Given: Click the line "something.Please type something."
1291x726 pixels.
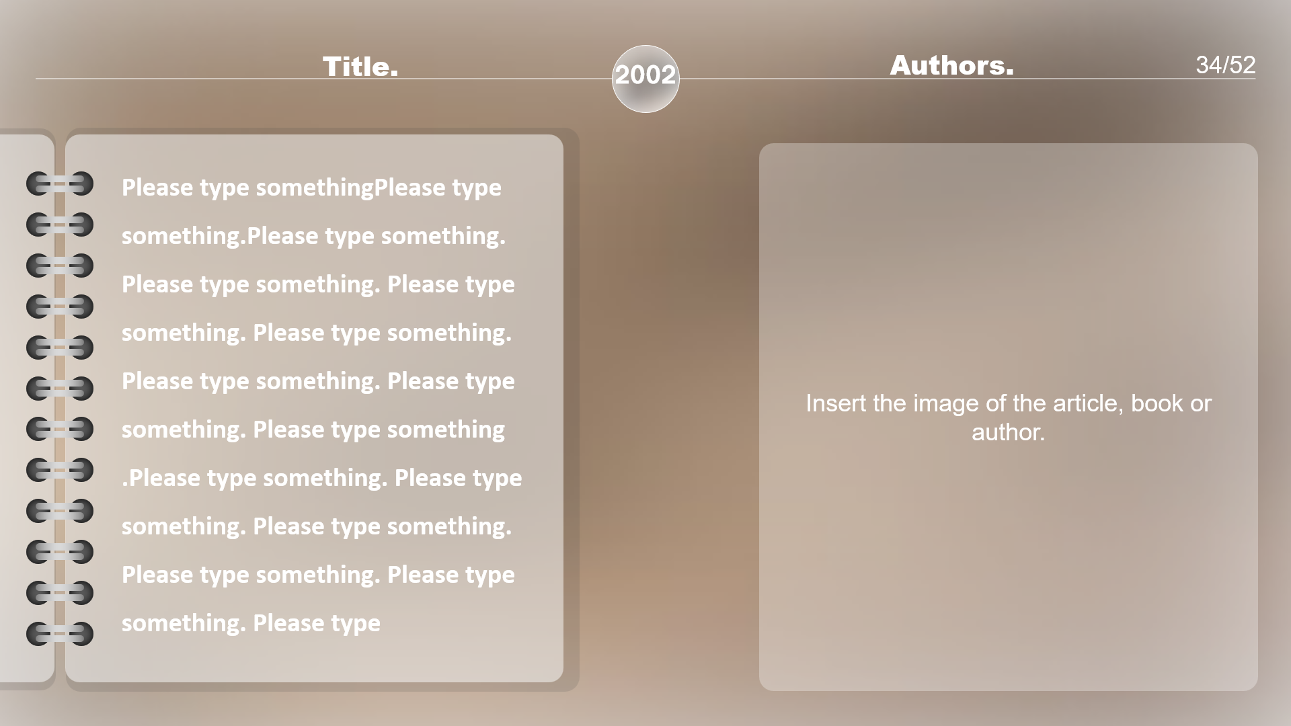Looking at the screenshot, I should tap(313, 236).
